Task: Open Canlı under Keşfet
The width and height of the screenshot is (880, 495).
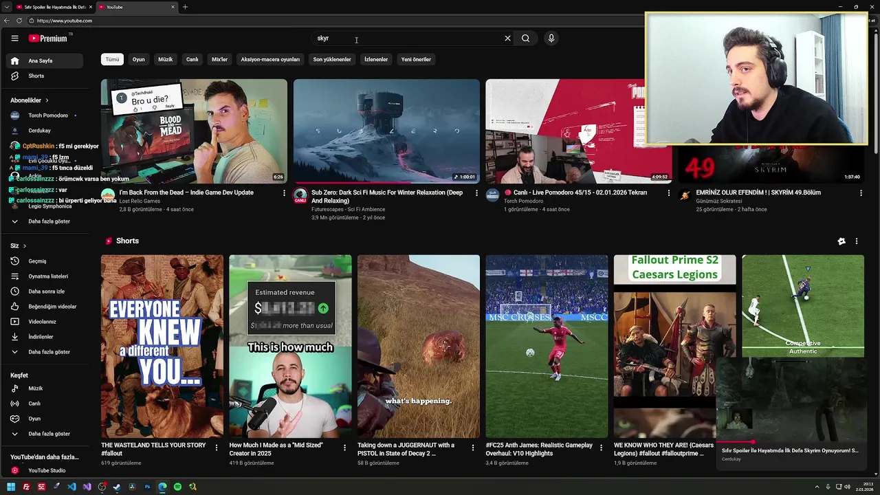Action: [44, 404]
